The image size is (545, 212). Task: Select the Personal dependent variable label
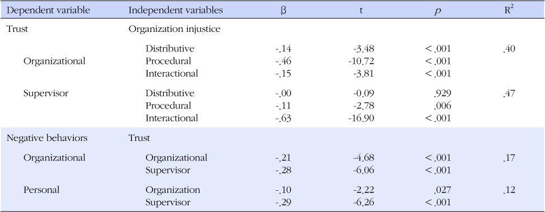[41, 190]
